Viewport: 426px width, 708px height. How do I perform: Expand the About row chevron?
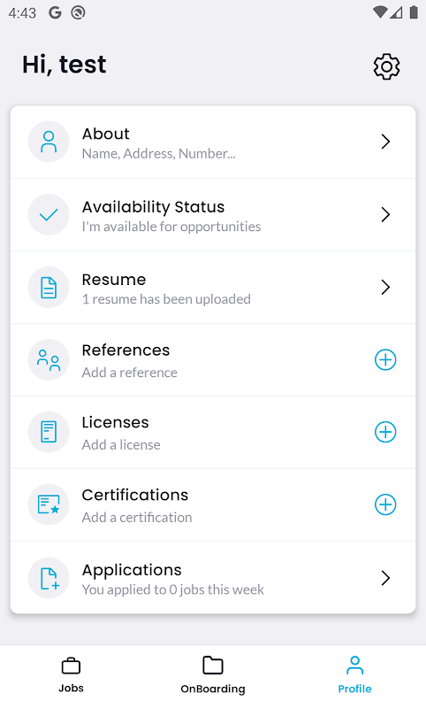[385, 142]
